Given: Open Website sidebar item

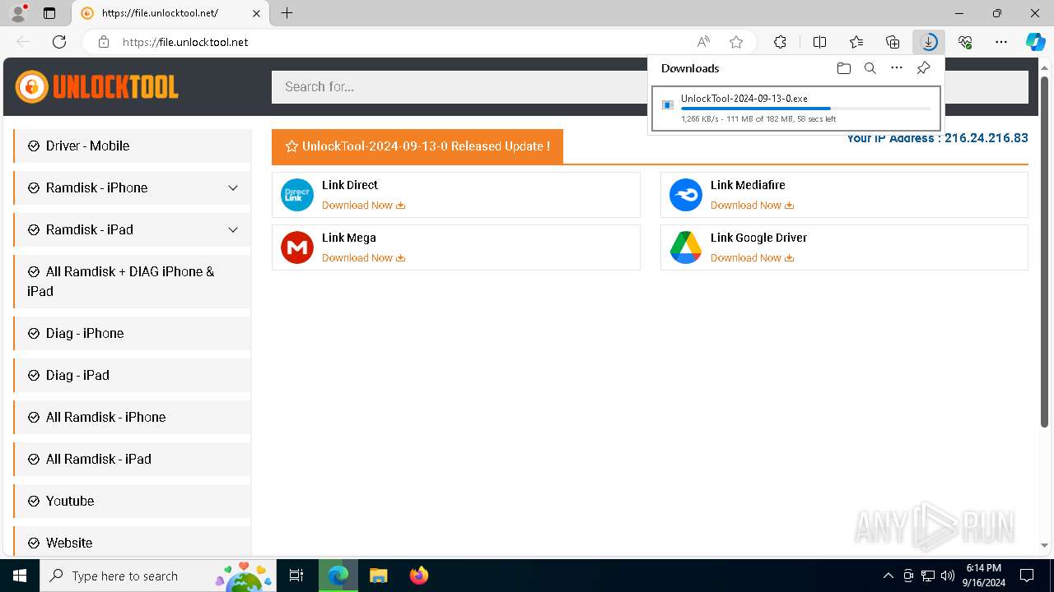Looking at the screenshot, I should (x=133, y=543).
